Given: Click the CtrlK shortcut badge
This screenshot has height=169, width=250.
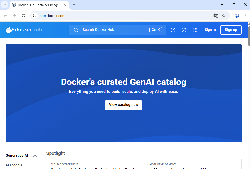Looking at the screenshot, I should pyautogui.click(x=156, y=30).
